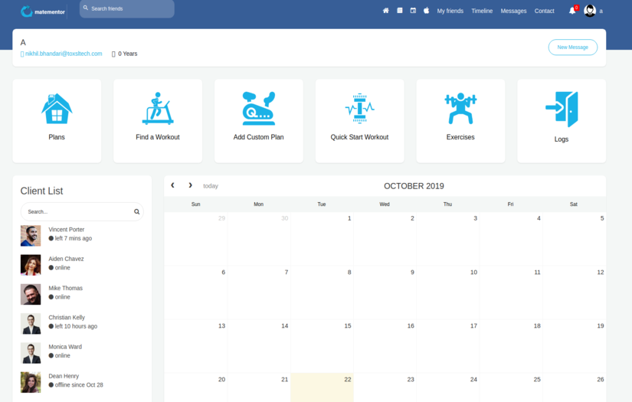Select client name Dean Henry
Viewport: 632px width, 402px height.
(64, 376)
